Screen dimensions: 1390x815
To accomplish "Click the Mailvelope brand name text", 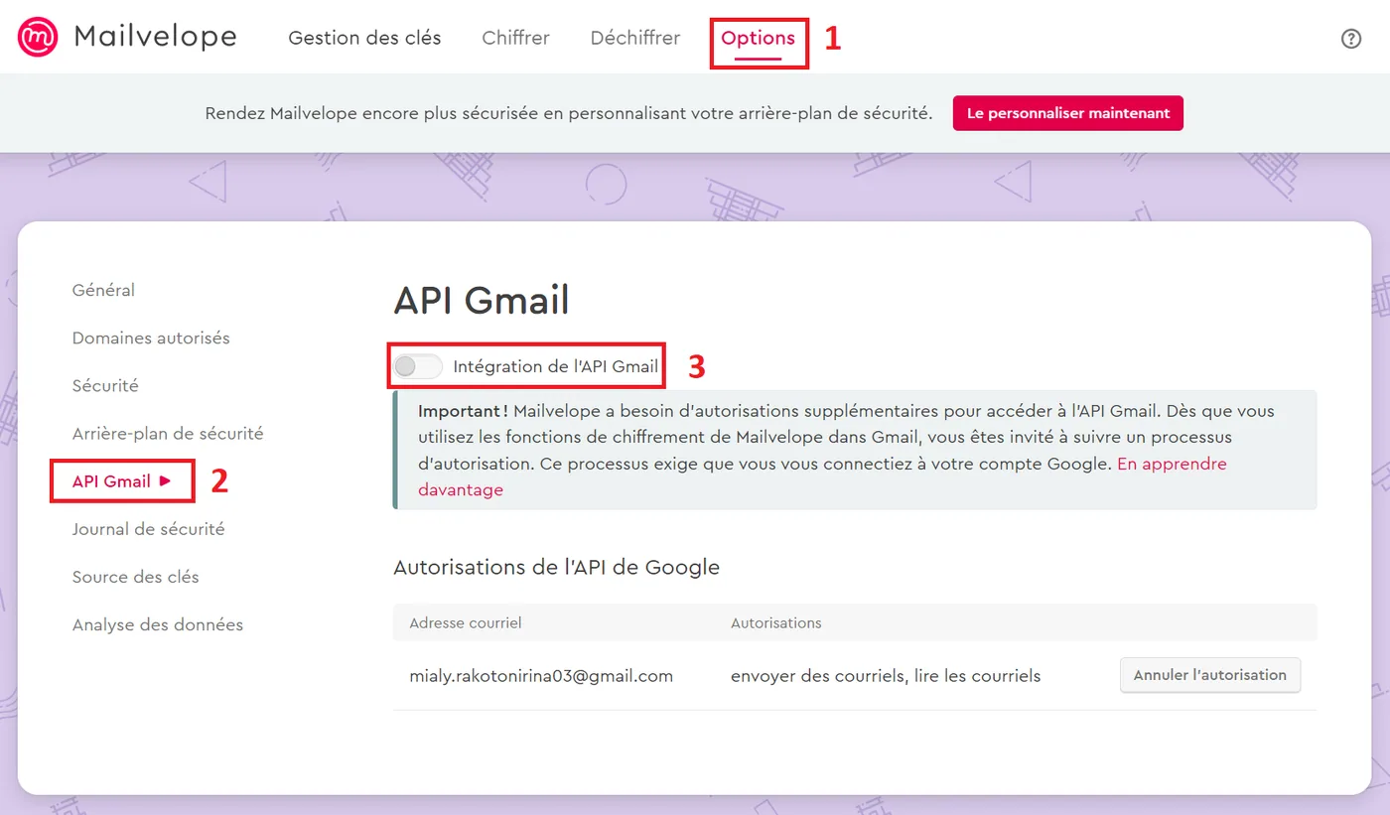I will (155, 38).
